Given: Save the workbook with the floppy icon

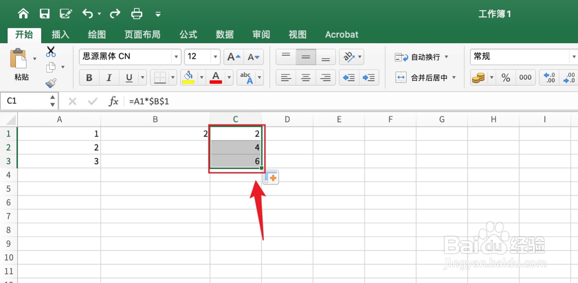Looking at the screenshot, I should coord(44,14).
